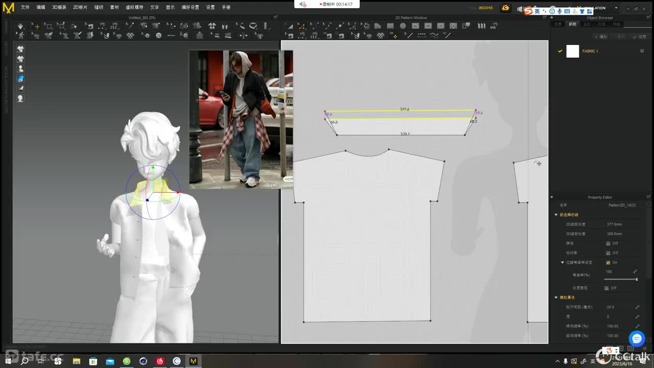This screenshot has width=654, height=368.
Task: Toggle avatar display icon in 3D view
Action: 20,68
